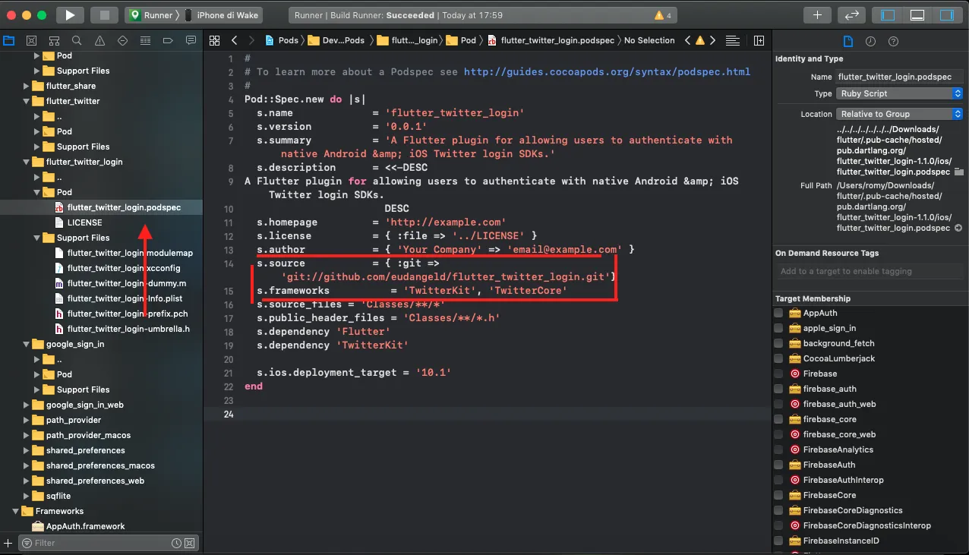Reveal full path in Finder arrow
The height and width of the screenshot is (555, 969).
[x=958, y=228]
